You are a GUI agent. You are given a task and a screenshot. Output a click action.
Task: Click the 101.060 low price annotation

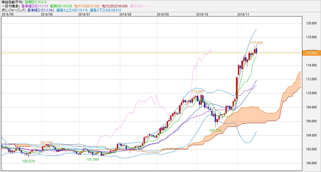(x=92, y=159)
